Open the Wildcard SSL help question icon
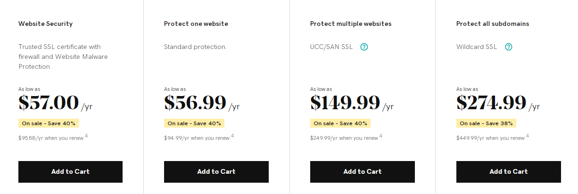This screenshot has width=578, height=194. [509, 47]
